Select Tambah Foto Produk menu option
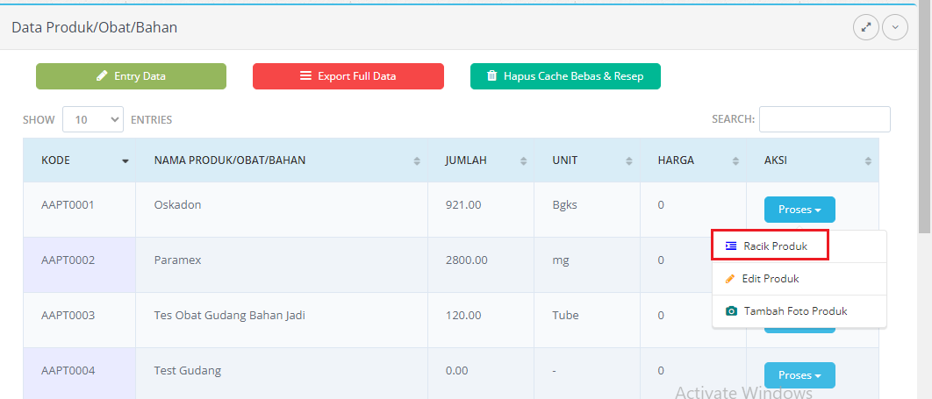This screenshot has width=932, height=399. [794, 311]
